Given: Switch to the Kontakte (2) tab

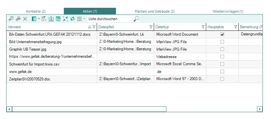Looking at the screenshot, I should pyautogui.click(x=36, y=12).
